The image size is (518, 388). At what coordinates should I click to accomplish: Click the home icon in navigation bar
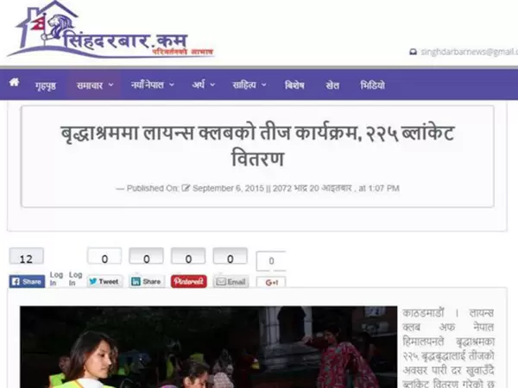click(14, 82)
